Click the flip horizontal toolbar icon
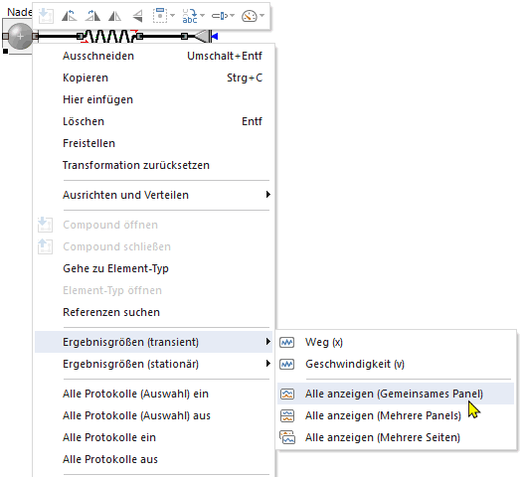The height and width of the screenshot is (477, 522). [x=115, y=16]
